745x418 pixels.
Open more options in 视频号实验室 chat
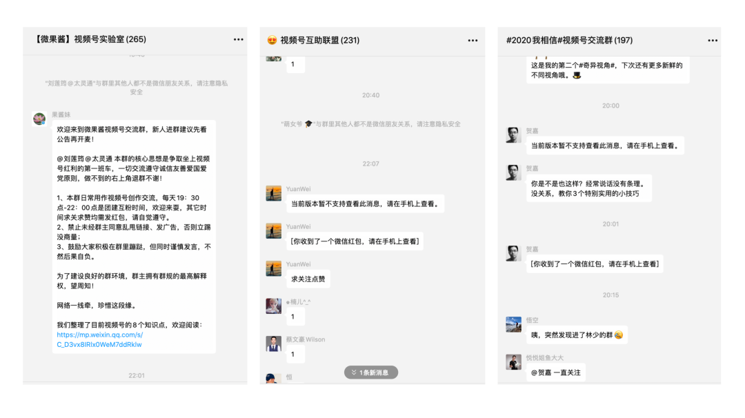click(x=238, y=39)
